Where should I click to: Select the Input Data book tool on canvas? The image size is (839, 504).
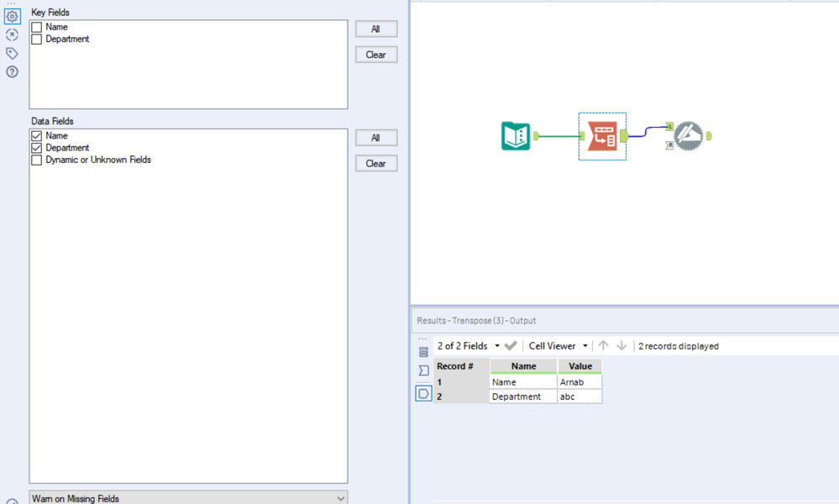coord(516,136)
